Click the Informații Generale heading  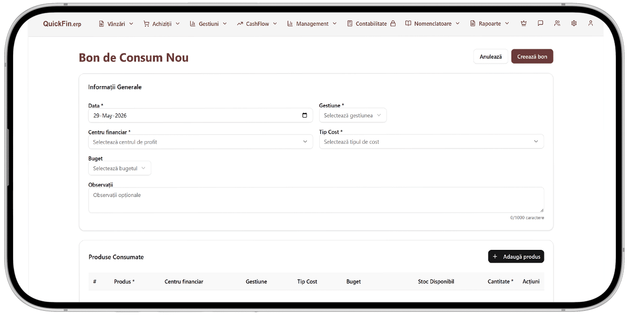[x=115, y=87]
